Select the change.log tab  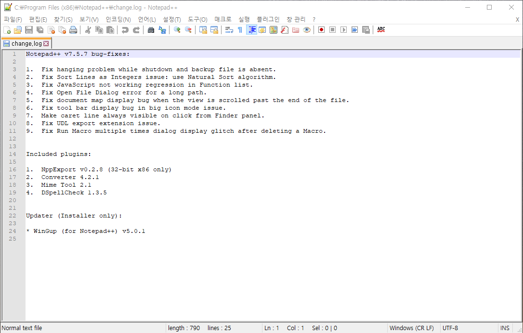point(26,44)
